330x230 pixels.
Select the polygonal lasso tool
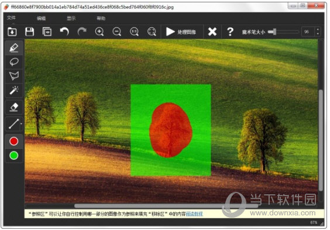coord(14,76)
